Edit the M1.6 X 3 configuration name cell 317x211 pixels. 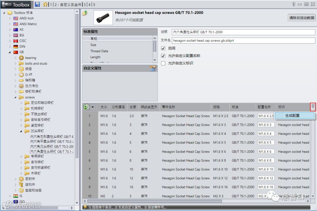[266, 125]
